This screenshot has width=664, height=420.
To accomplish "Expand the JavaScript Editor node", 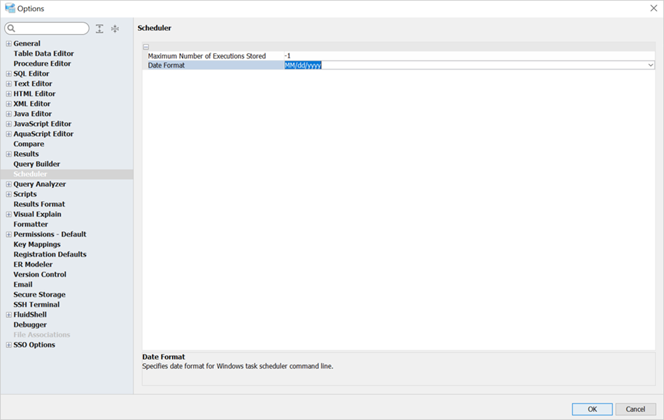I will click(9, 124).
